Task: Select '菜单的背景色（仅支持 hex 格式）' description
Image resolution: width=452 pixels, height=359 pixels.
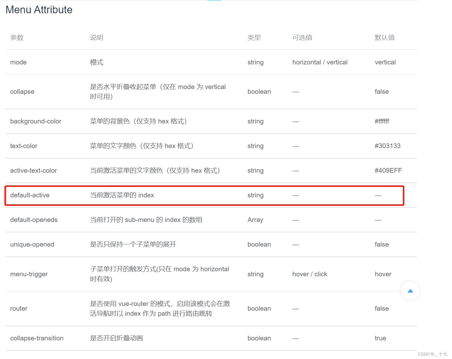Action: pos(138,121)
